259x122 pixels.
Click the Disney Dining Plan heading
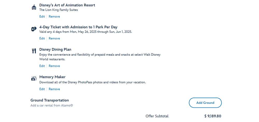55,50
